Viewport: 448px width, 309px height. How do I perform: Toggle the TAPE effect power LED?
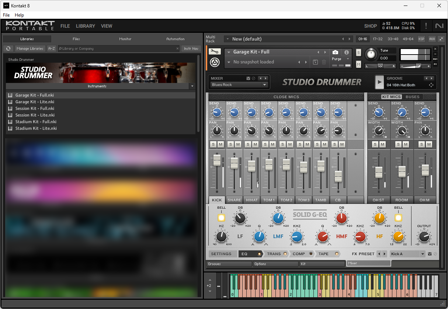click(x=336, y=254)
